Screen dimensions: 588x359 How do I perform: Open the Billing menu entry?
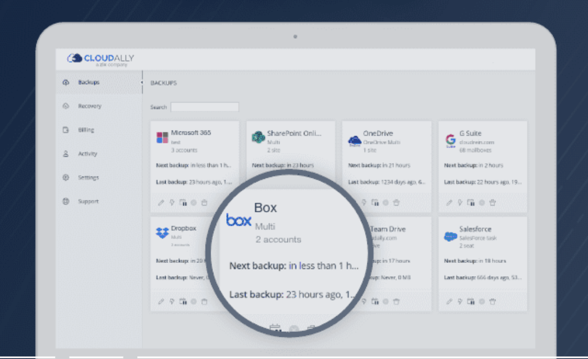click(88, 129)
